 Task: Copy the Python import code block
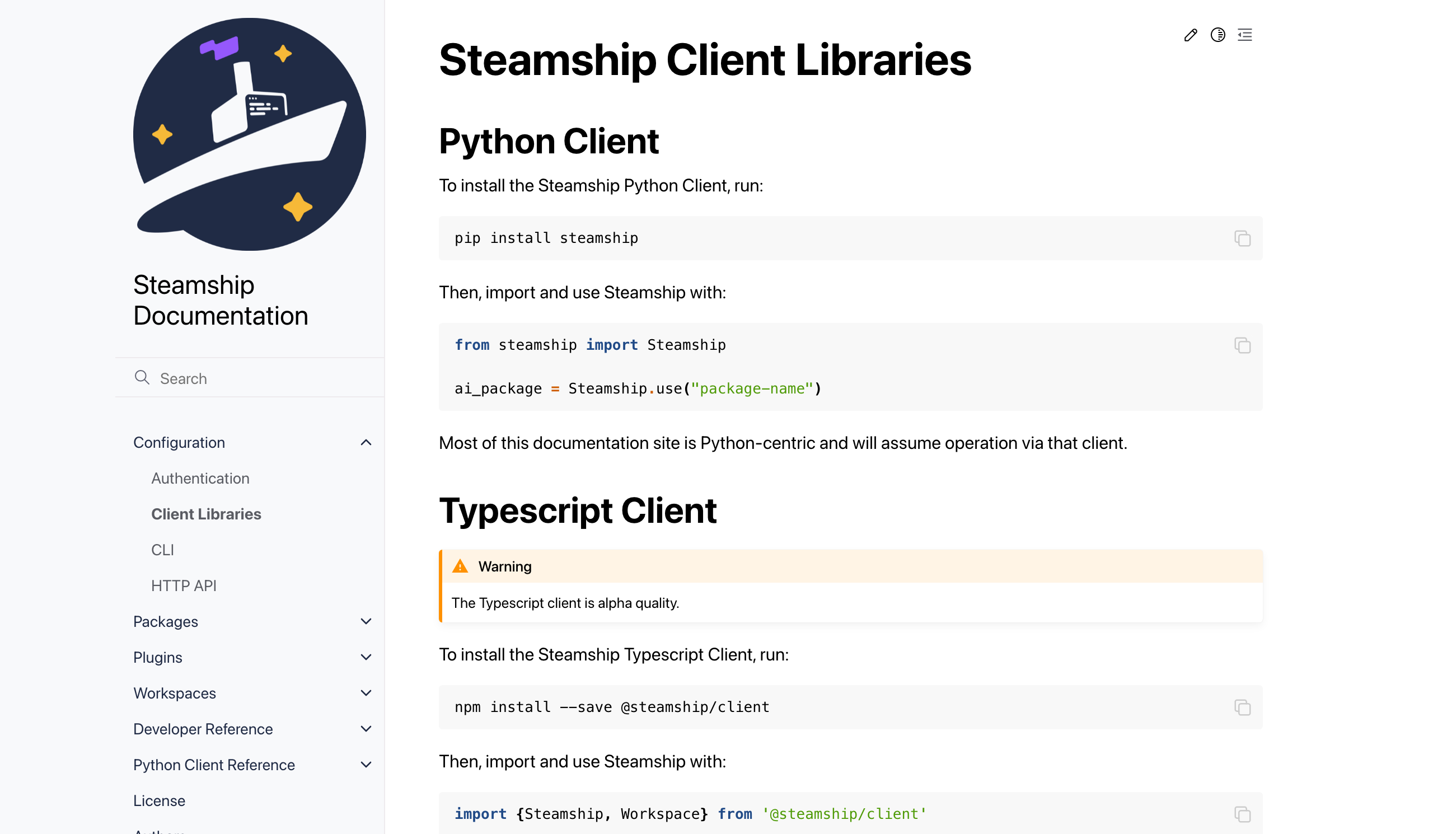tap(1242, 345)
